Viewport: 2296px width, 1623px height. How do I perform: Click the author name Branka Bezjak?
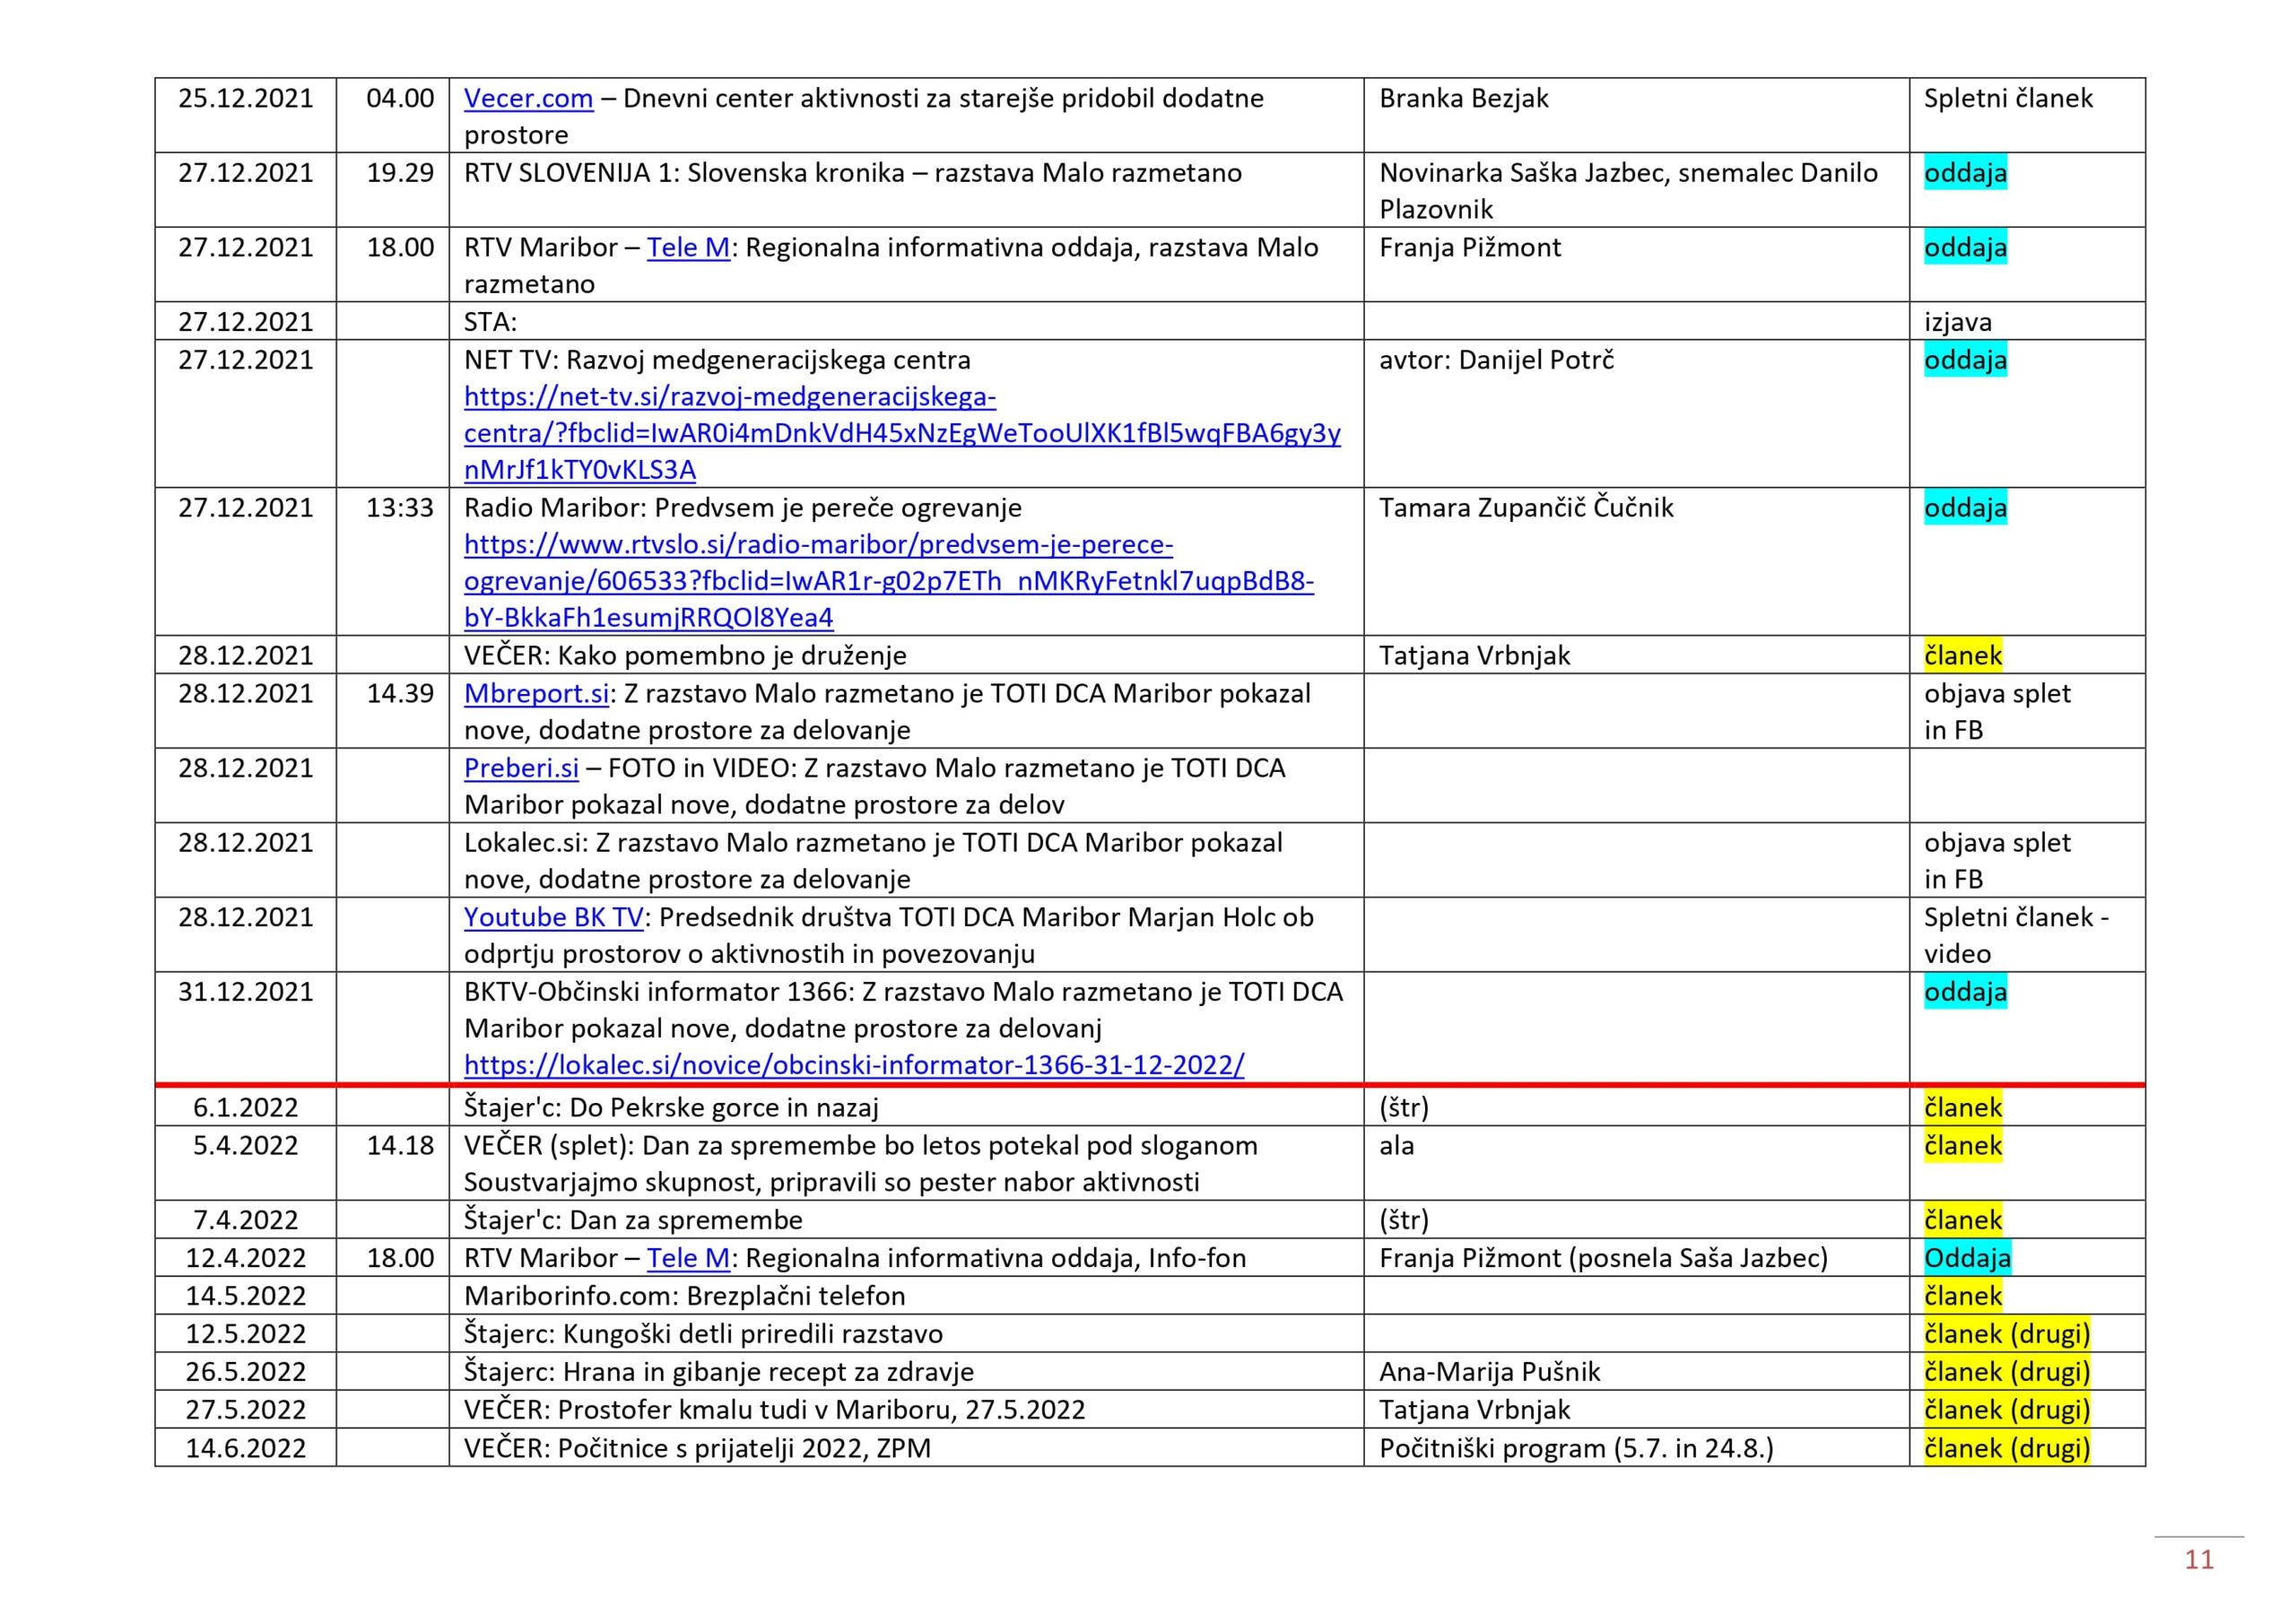tap(1463, 98)
